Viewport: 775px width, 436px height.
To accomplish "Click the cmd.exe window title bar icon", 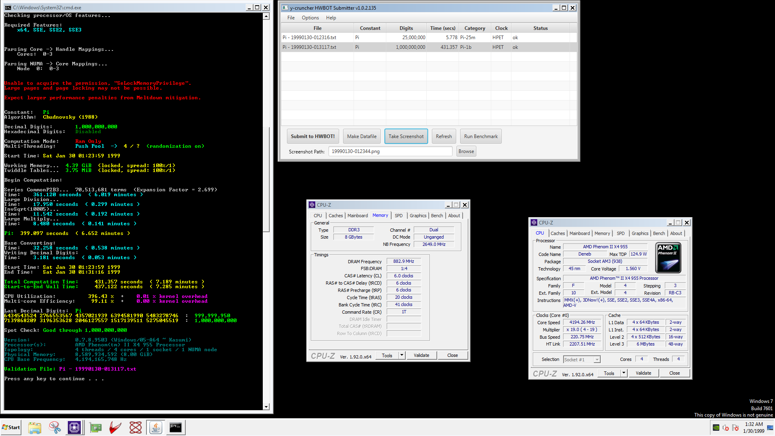I will click(8, 7).
